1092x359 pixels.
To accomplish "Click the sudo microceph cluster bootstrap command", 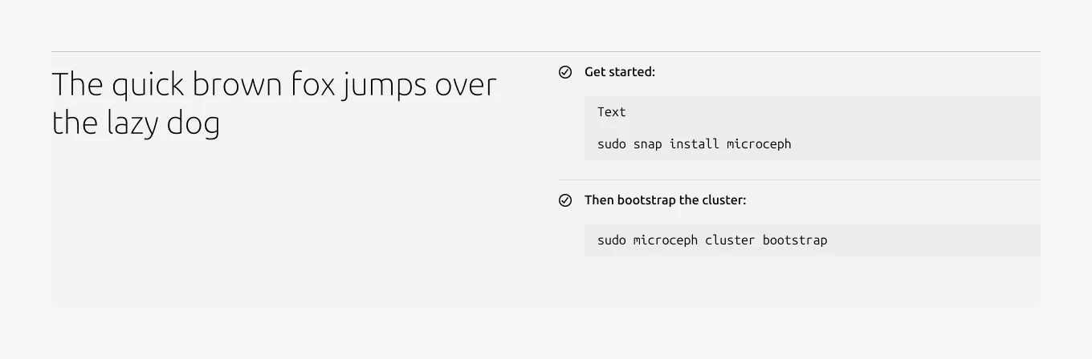I will tap(712, 240).
